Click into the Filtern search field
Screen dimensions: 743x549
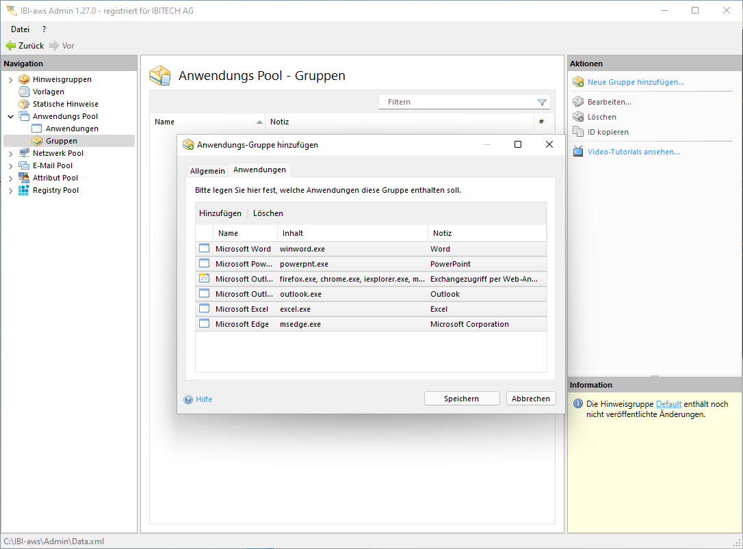[x=458, y=102]
